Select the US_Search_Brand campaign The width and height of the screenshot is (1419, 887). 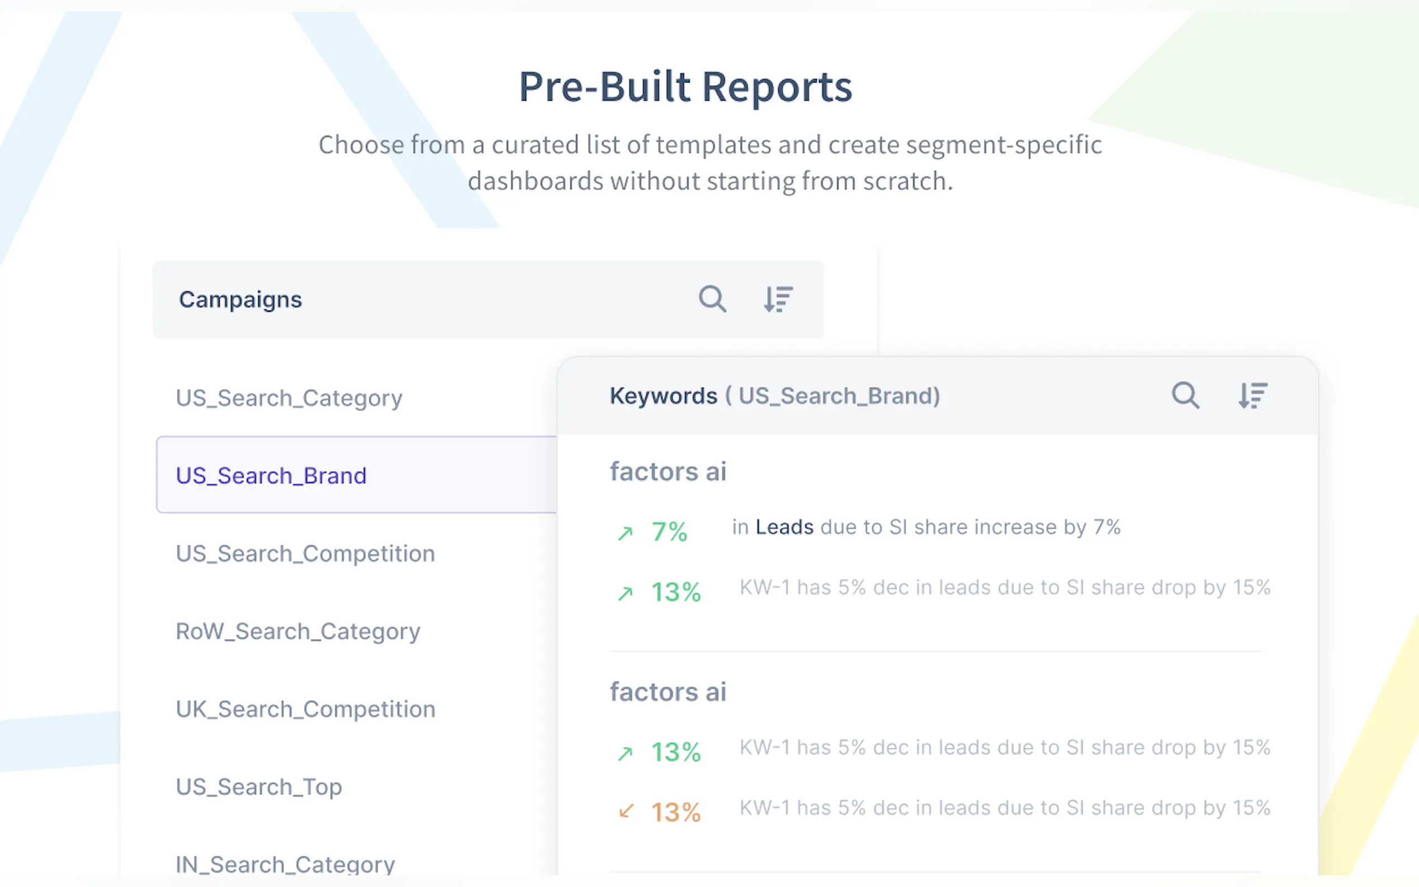coord(271,475)
